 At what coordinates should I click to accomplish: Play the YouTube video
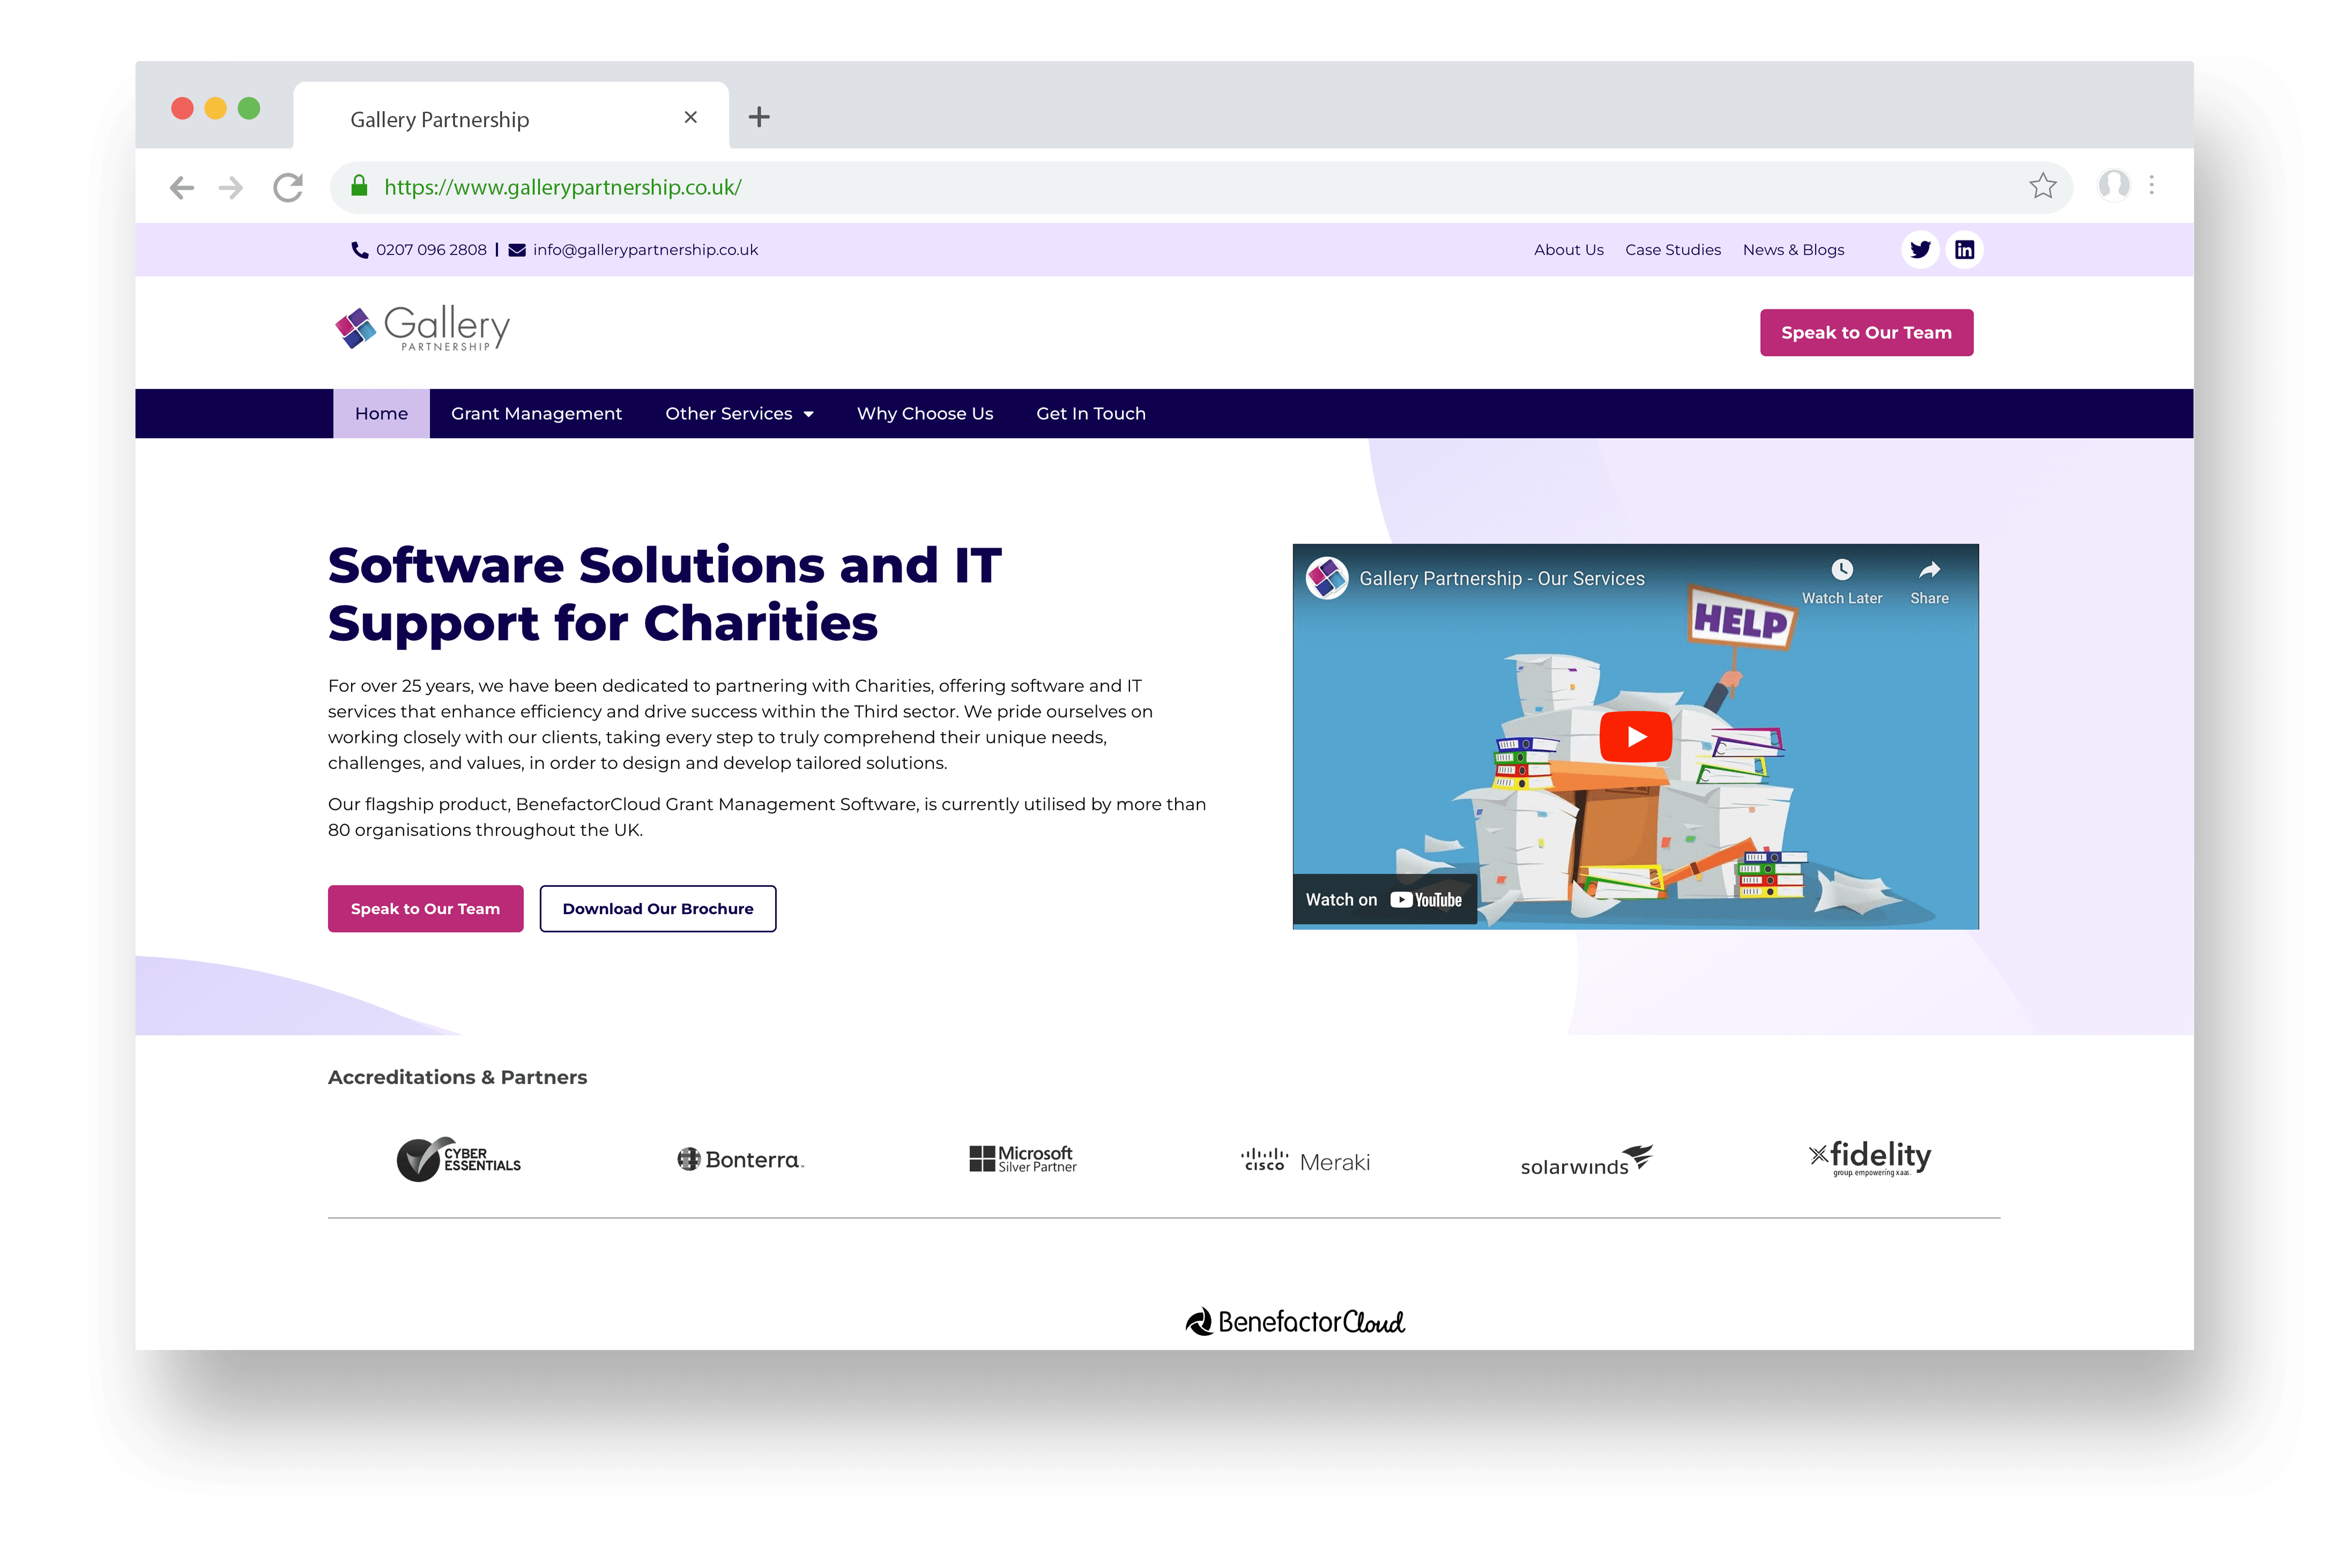(1636, 737)
